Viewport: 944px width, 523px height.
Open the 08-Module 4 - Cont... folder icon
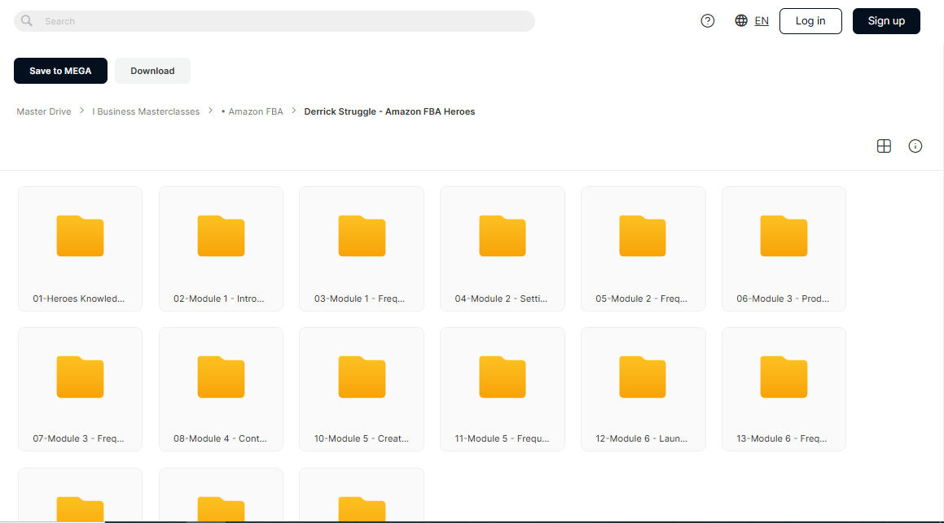pyautogui.click(x=221, y=377)
